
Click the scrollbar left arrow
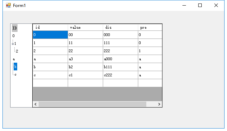pos(35,104)
